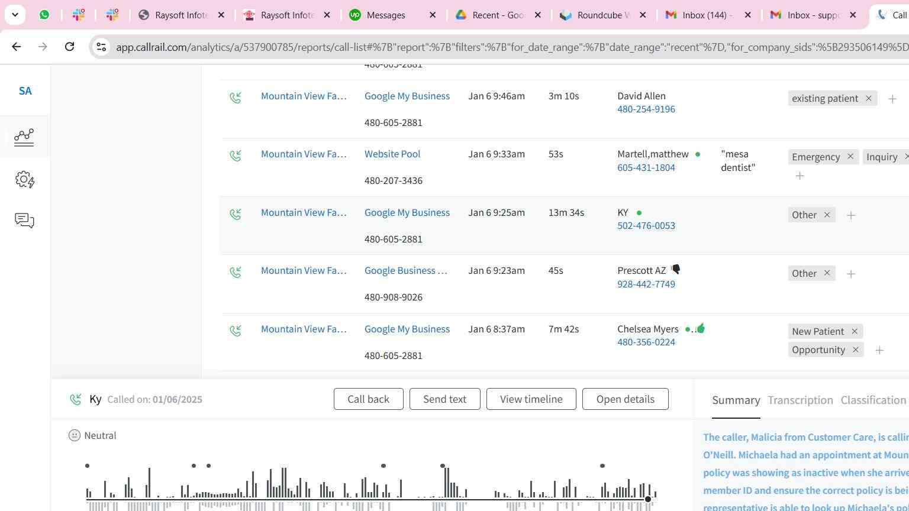
Task: Open the Transcription tab
Action: pos(800,400)
